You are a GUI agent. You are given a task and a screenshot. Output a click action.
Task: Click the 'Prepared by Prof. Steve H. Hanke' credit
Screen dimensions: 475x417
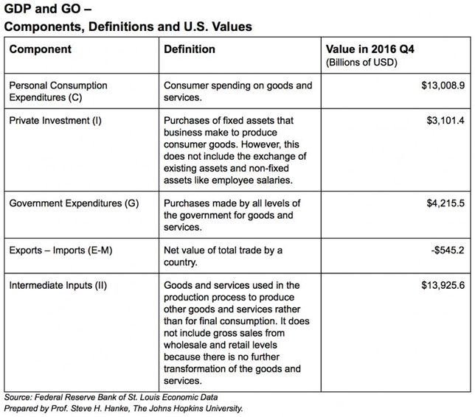click(x=123, y=408)
